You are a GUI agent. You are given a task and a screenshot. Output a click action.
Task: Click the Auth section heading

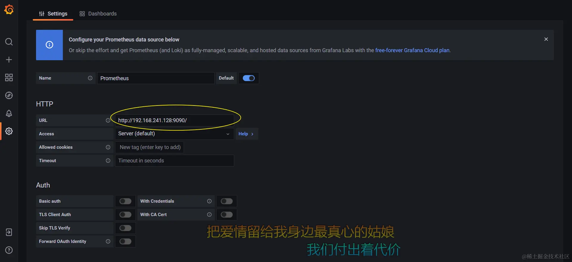43,185
